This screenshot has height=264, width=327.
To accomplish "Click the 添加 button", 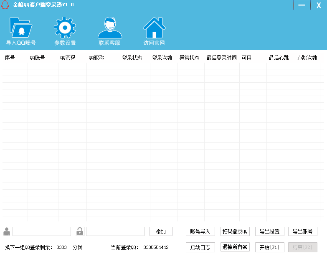I will pyautogui.click(x=161, y=231).
